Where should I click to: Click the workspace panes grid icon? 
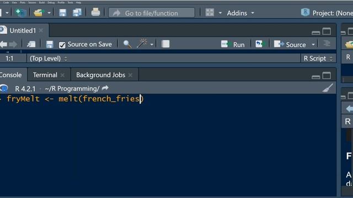pos(210,13)
